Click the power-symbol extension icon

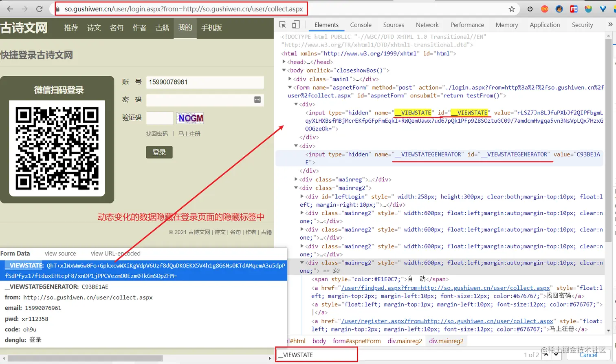(x=530, y=9)
